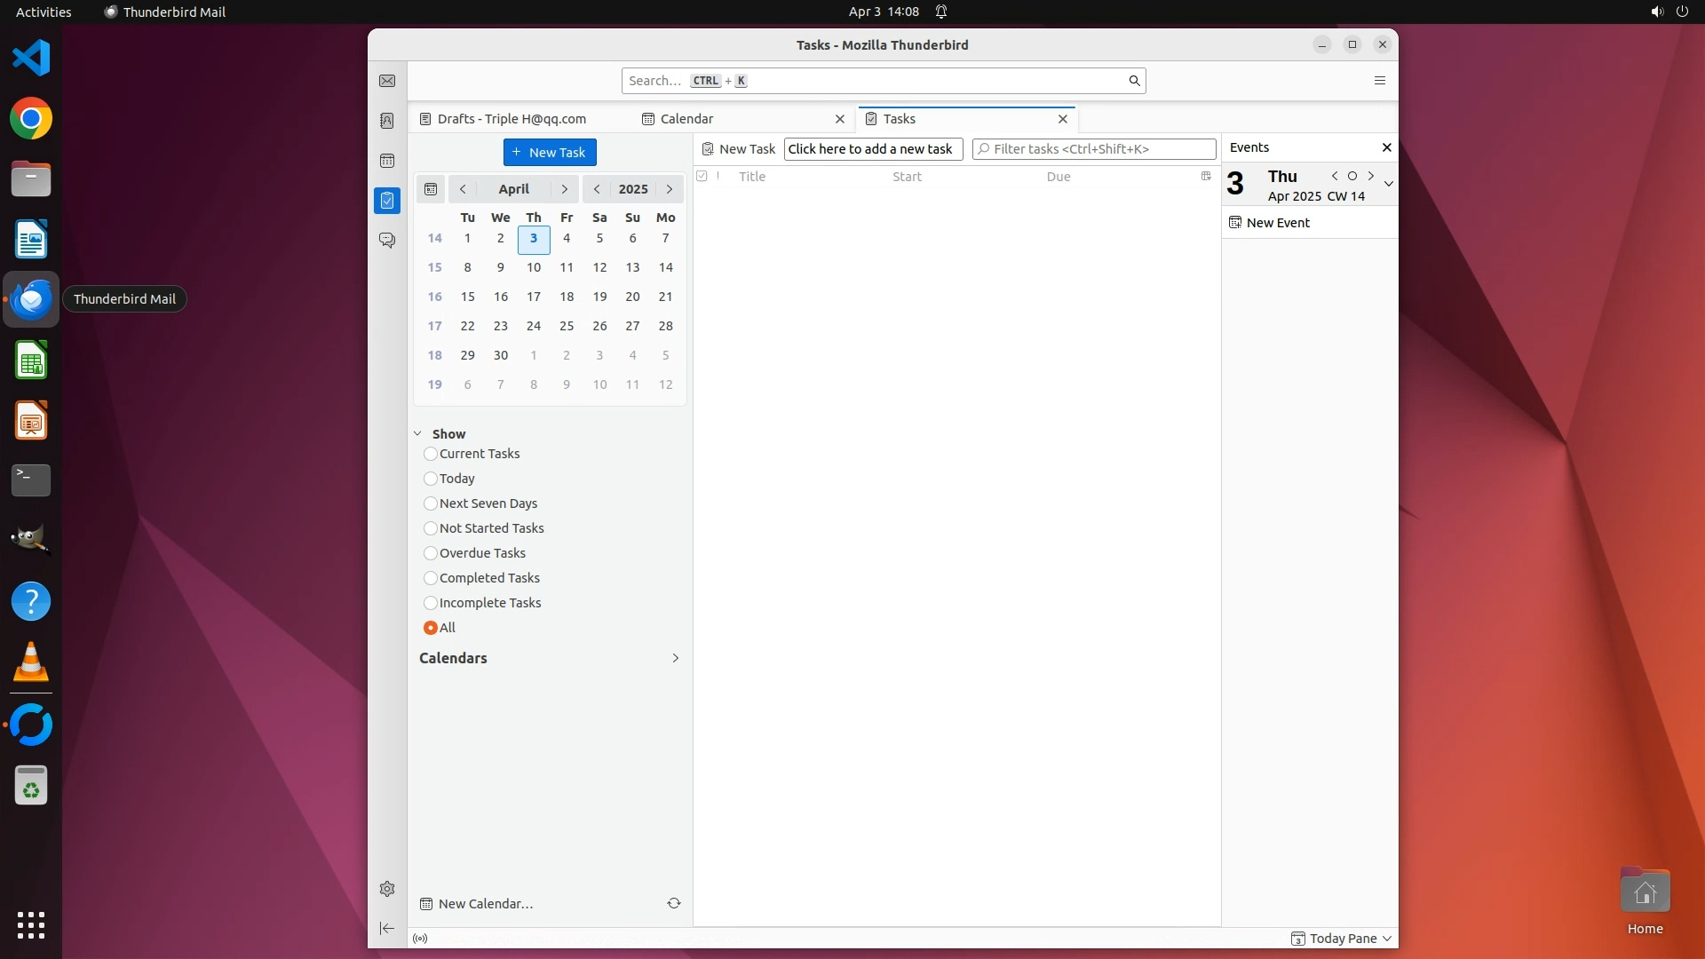The height and width of the screenshot is (959, 1705).
Task: Open the Mail space icon
Action: click(387, 81)
